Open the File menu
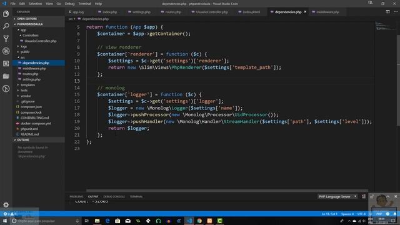This screenshot has height=225, width=400. 13,4
